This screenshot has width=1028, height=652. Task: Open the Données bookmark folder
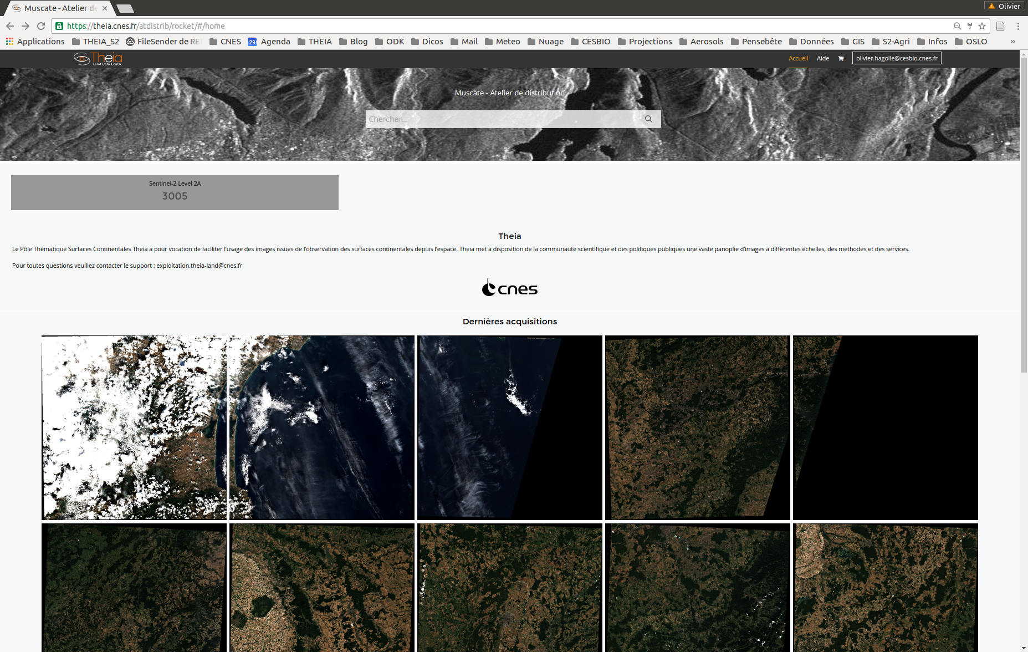point(811,42)
